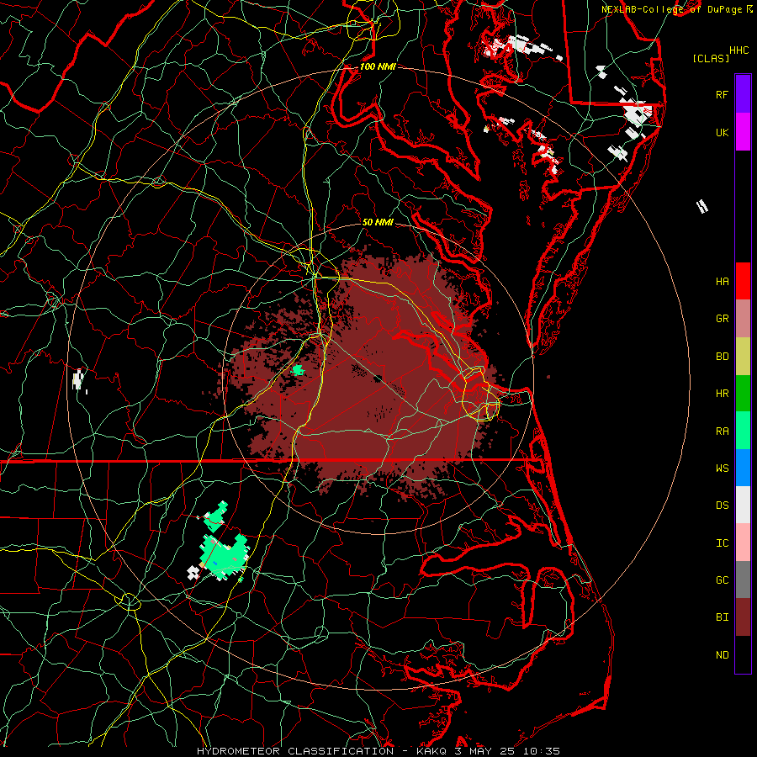Click the RF purple legend swatch
Viewport: 757px width, 757px height.
pos(743,94)
